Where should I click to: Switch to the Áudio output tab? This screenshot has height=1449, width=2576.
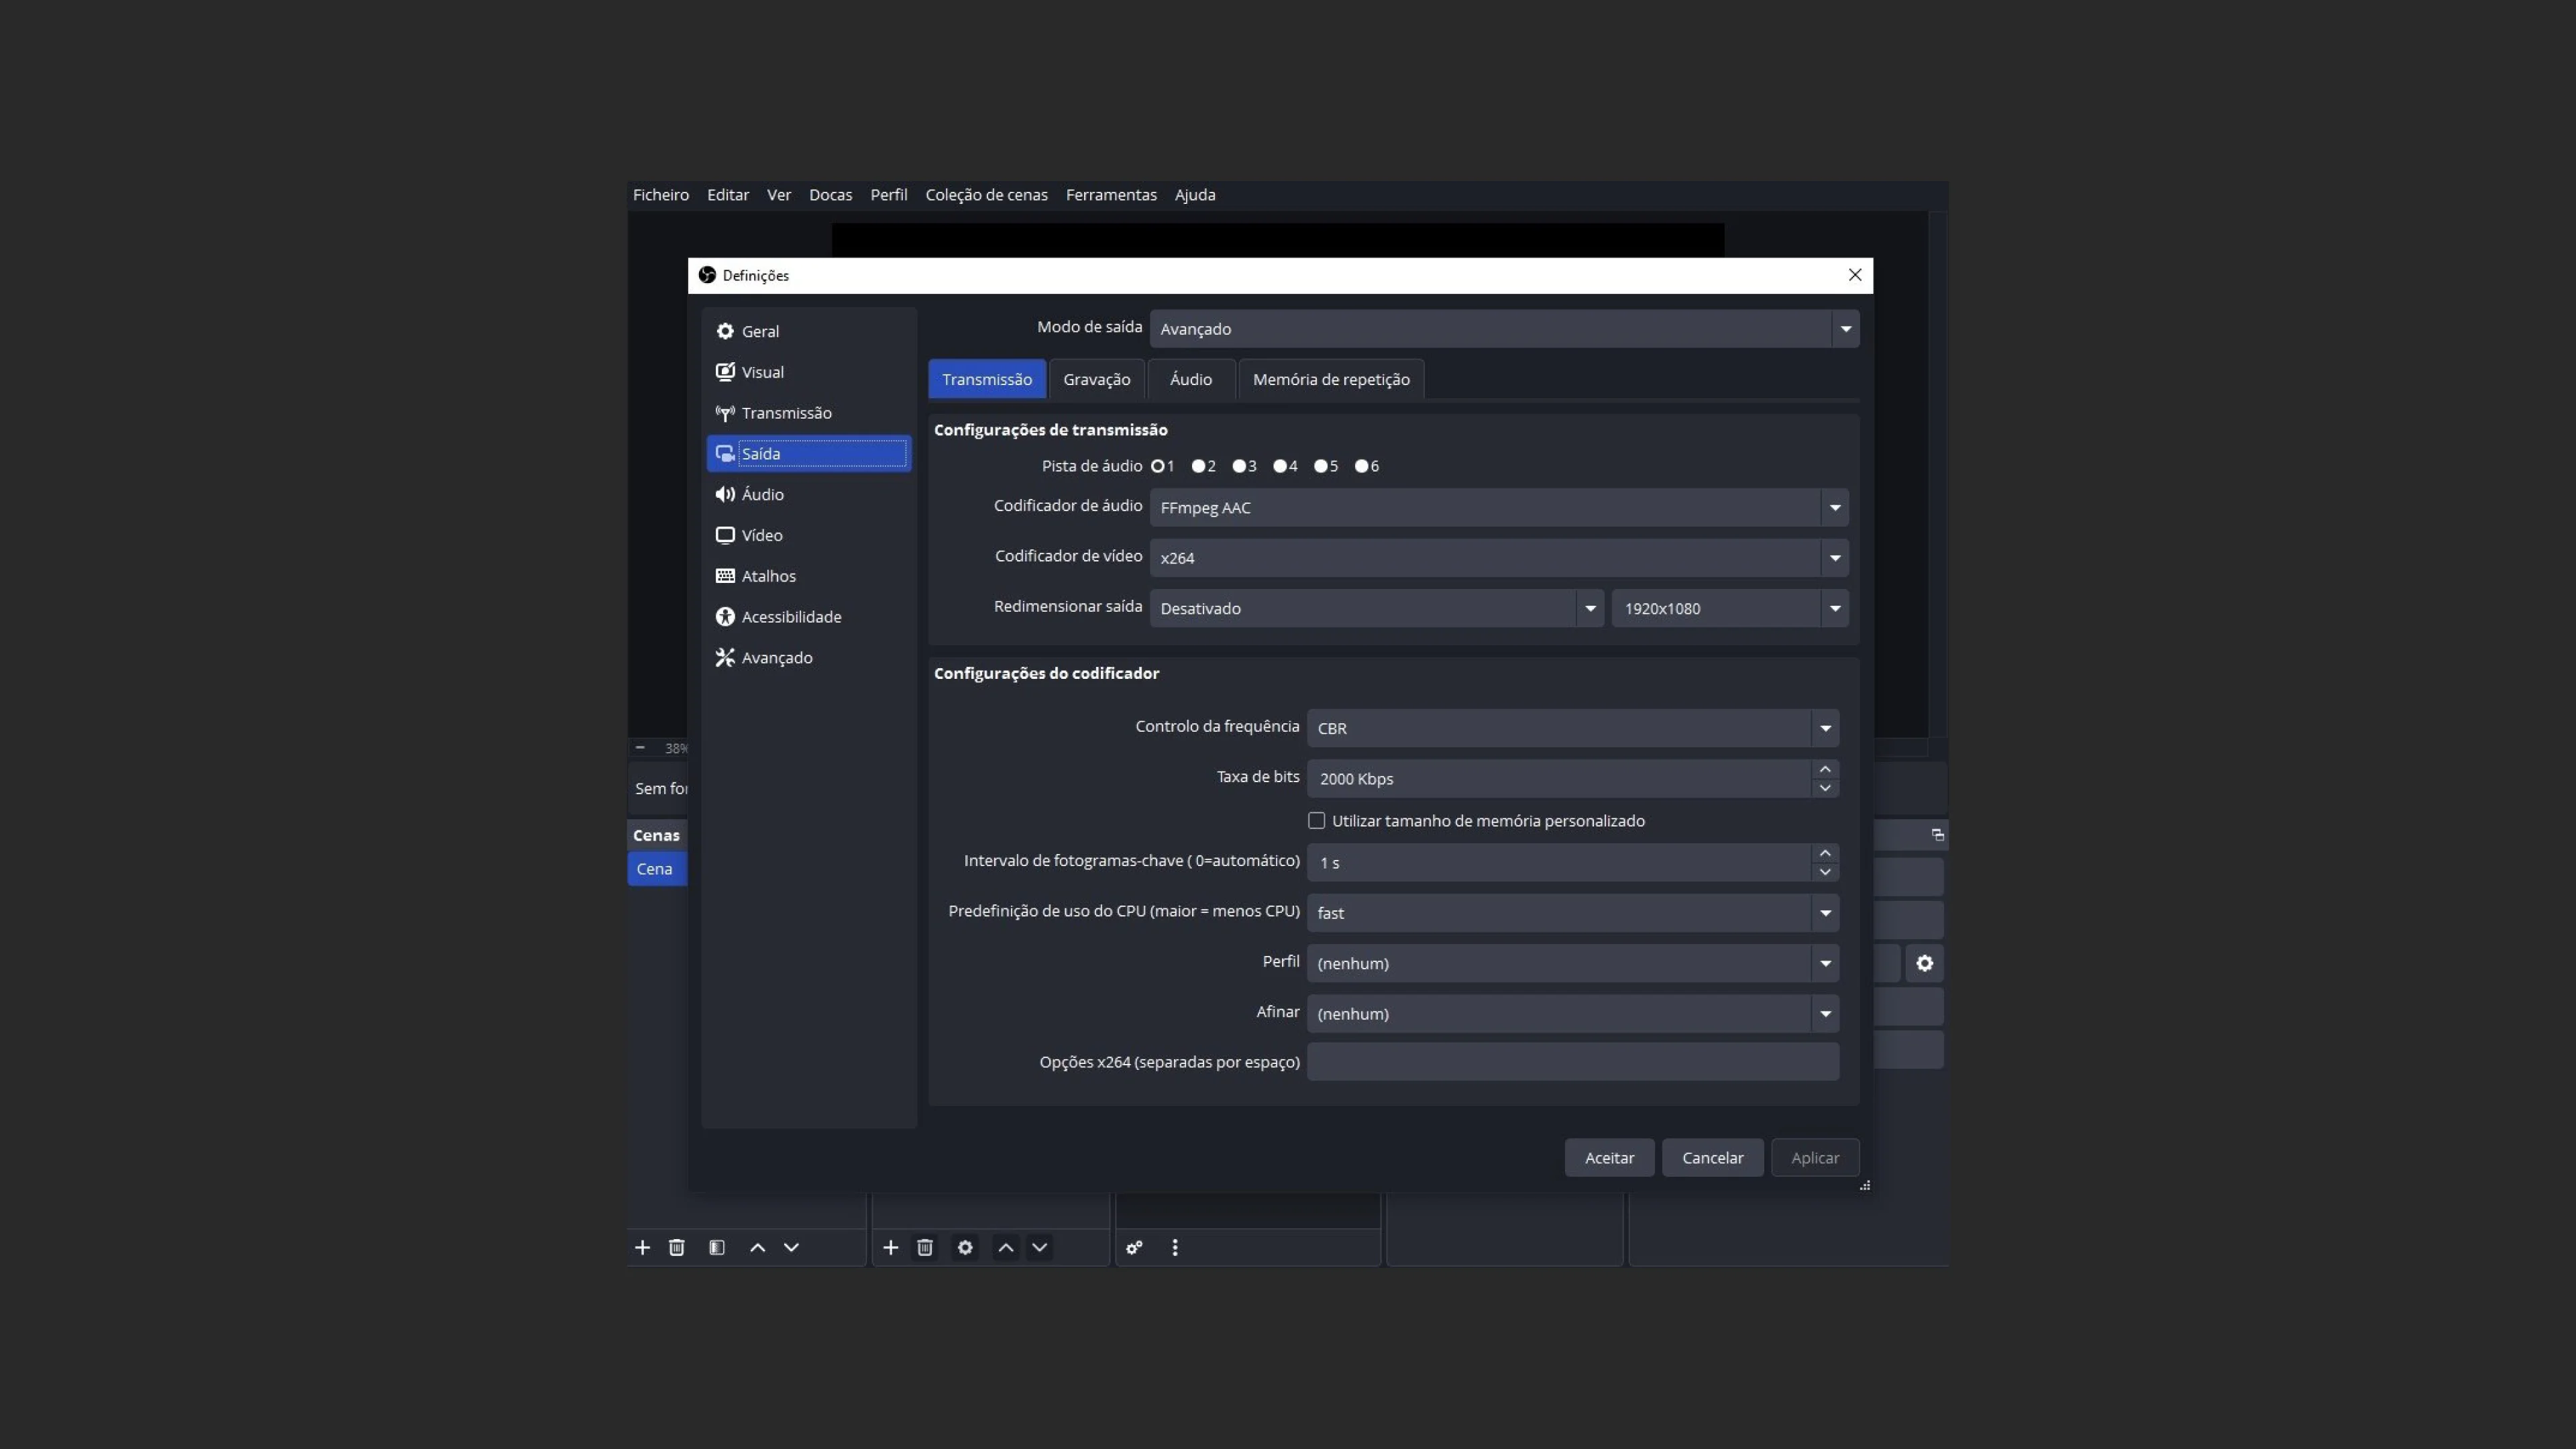(x=1191, y=379)
